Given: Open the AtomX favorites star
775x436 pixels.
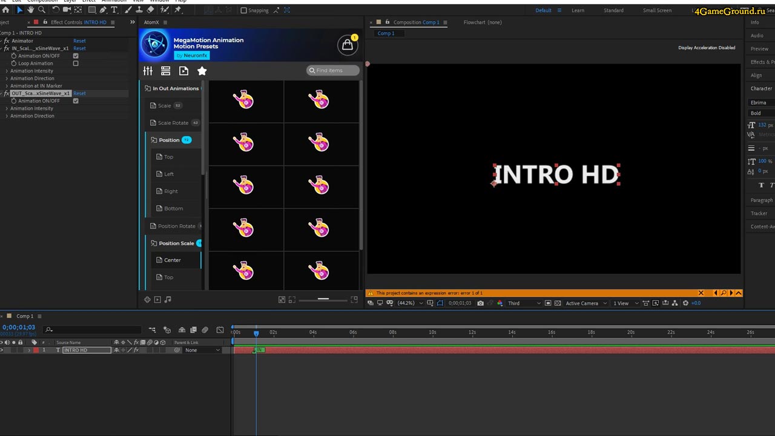Looking at the screenshot, I should 202,71.
